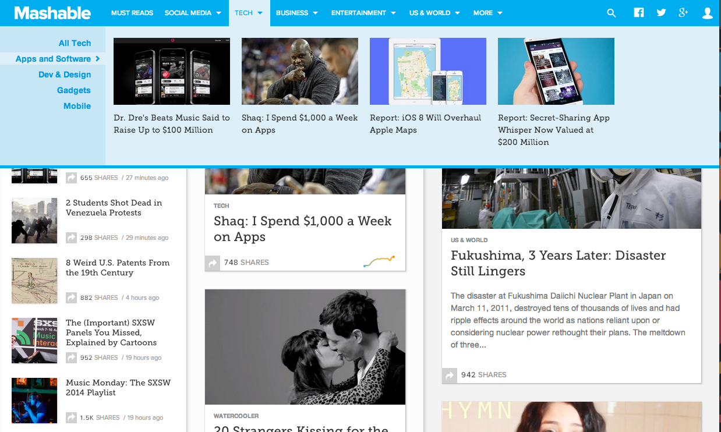The height and width of the screenshot is (432, 721).
Task: Open the kissing couple photo
Action: [x=305, y=347]
